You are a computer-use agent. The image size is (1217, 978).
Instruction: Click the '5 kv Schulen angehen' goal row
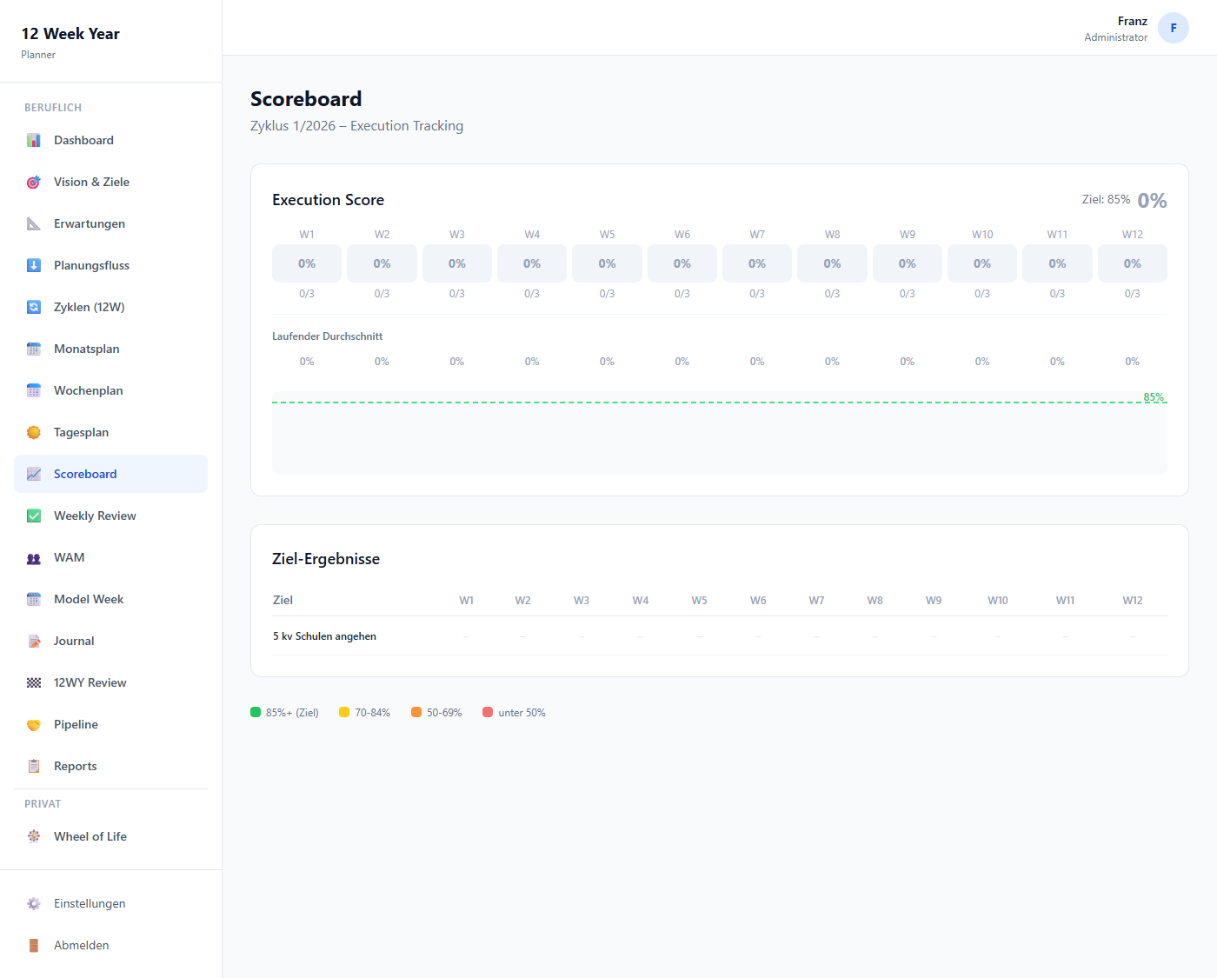(324, 636)
